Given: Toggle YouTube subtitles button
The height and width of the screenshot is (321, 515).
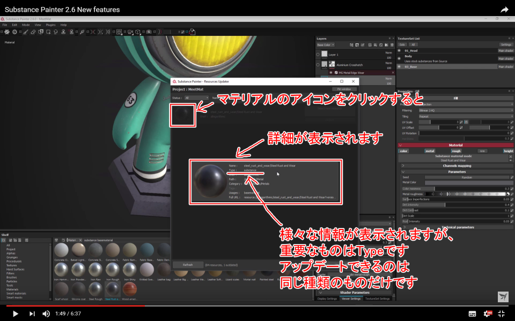Looking at the screenshot, I should click(472, 314).
